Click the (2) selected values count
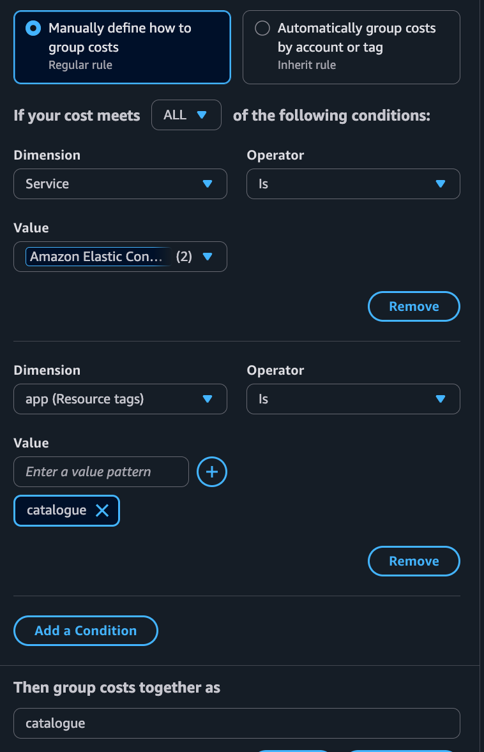The image size is (484, 752). pos(184,257)
